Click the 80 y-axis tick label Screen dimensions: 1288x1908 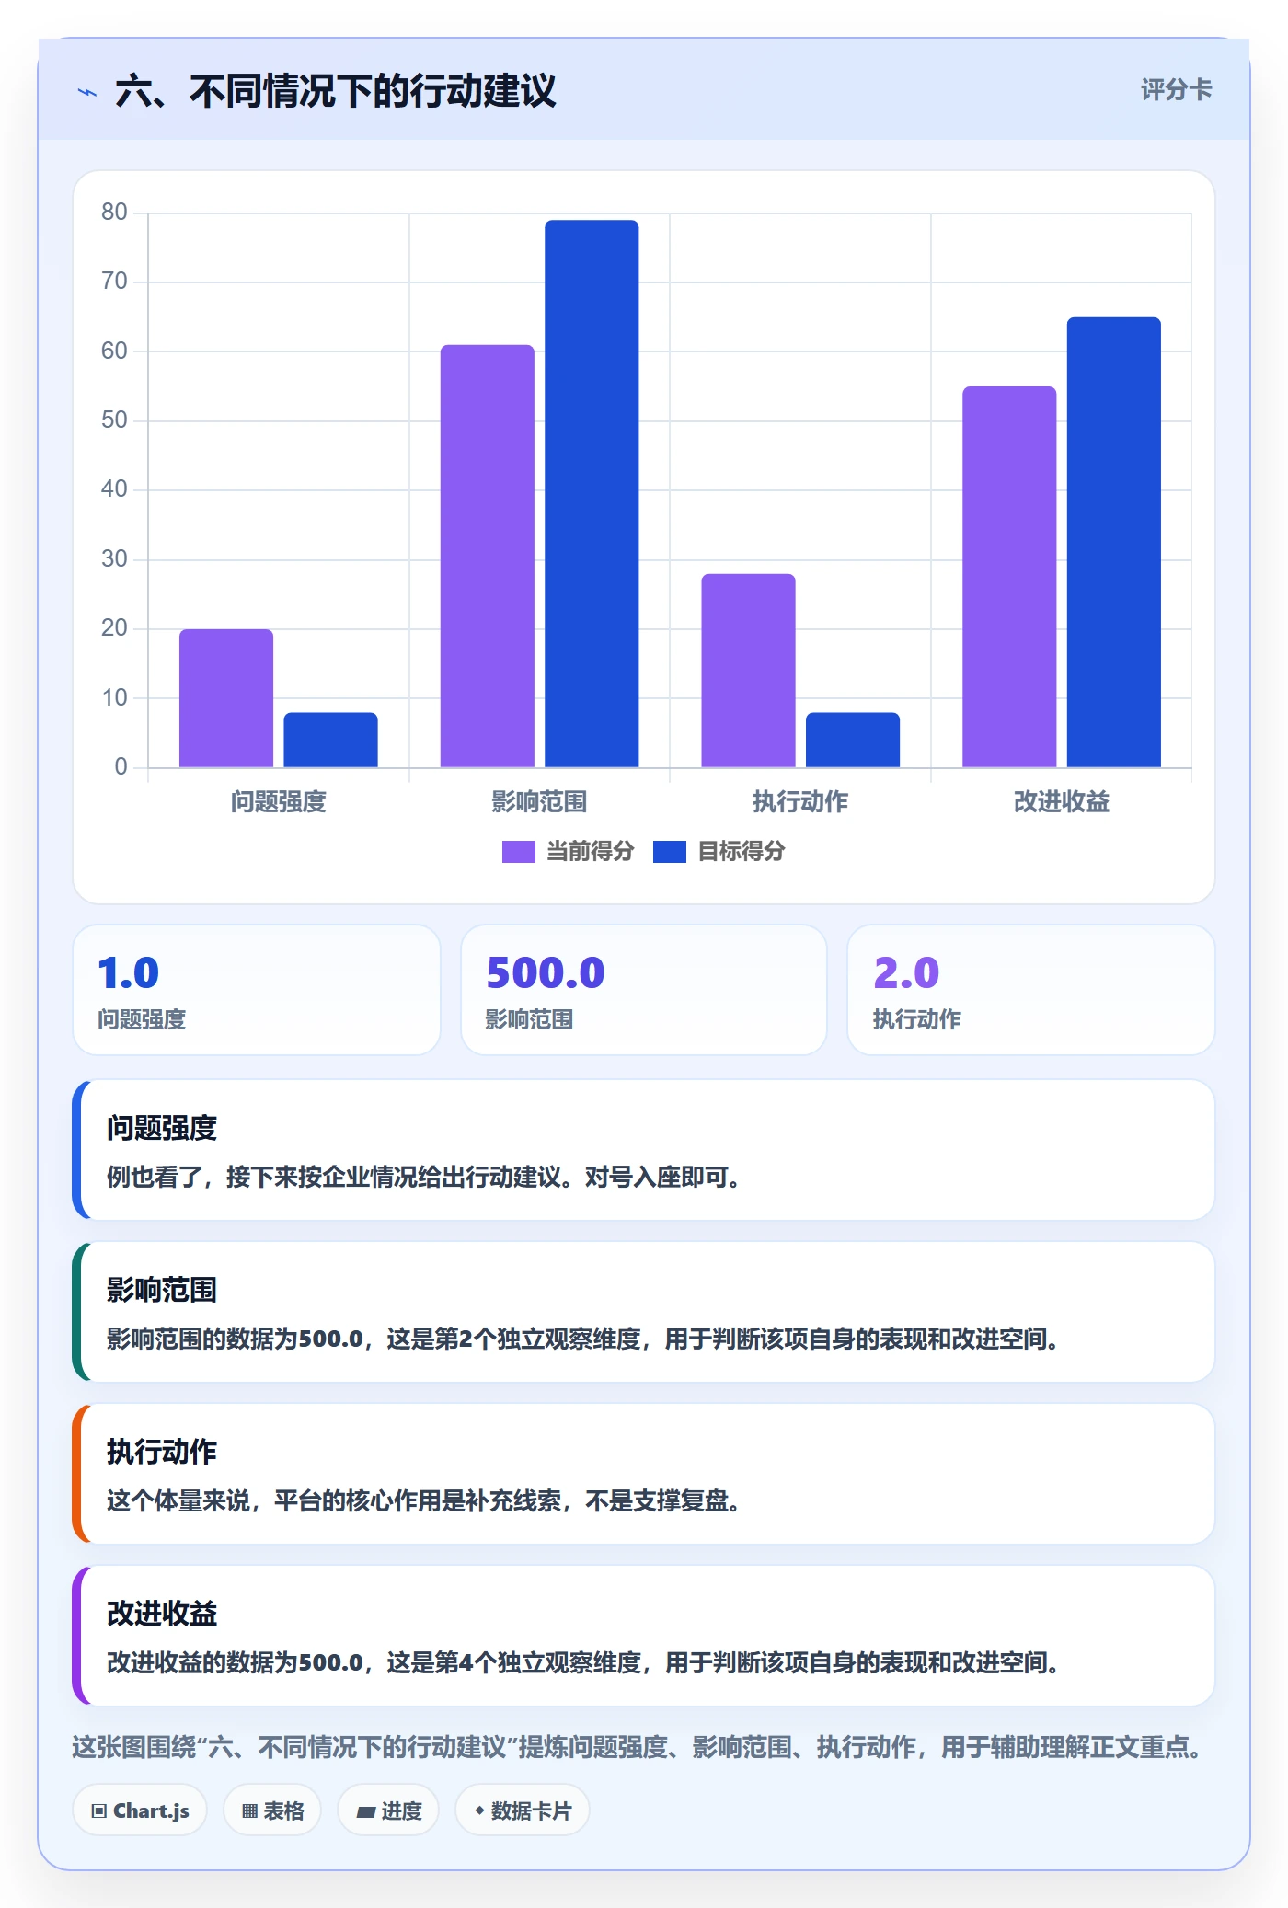click(114, 213)
